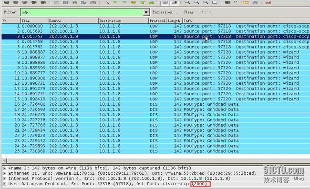Click the Info column header
This screenshot has width=310, height=189.
(x=246, y=21)
